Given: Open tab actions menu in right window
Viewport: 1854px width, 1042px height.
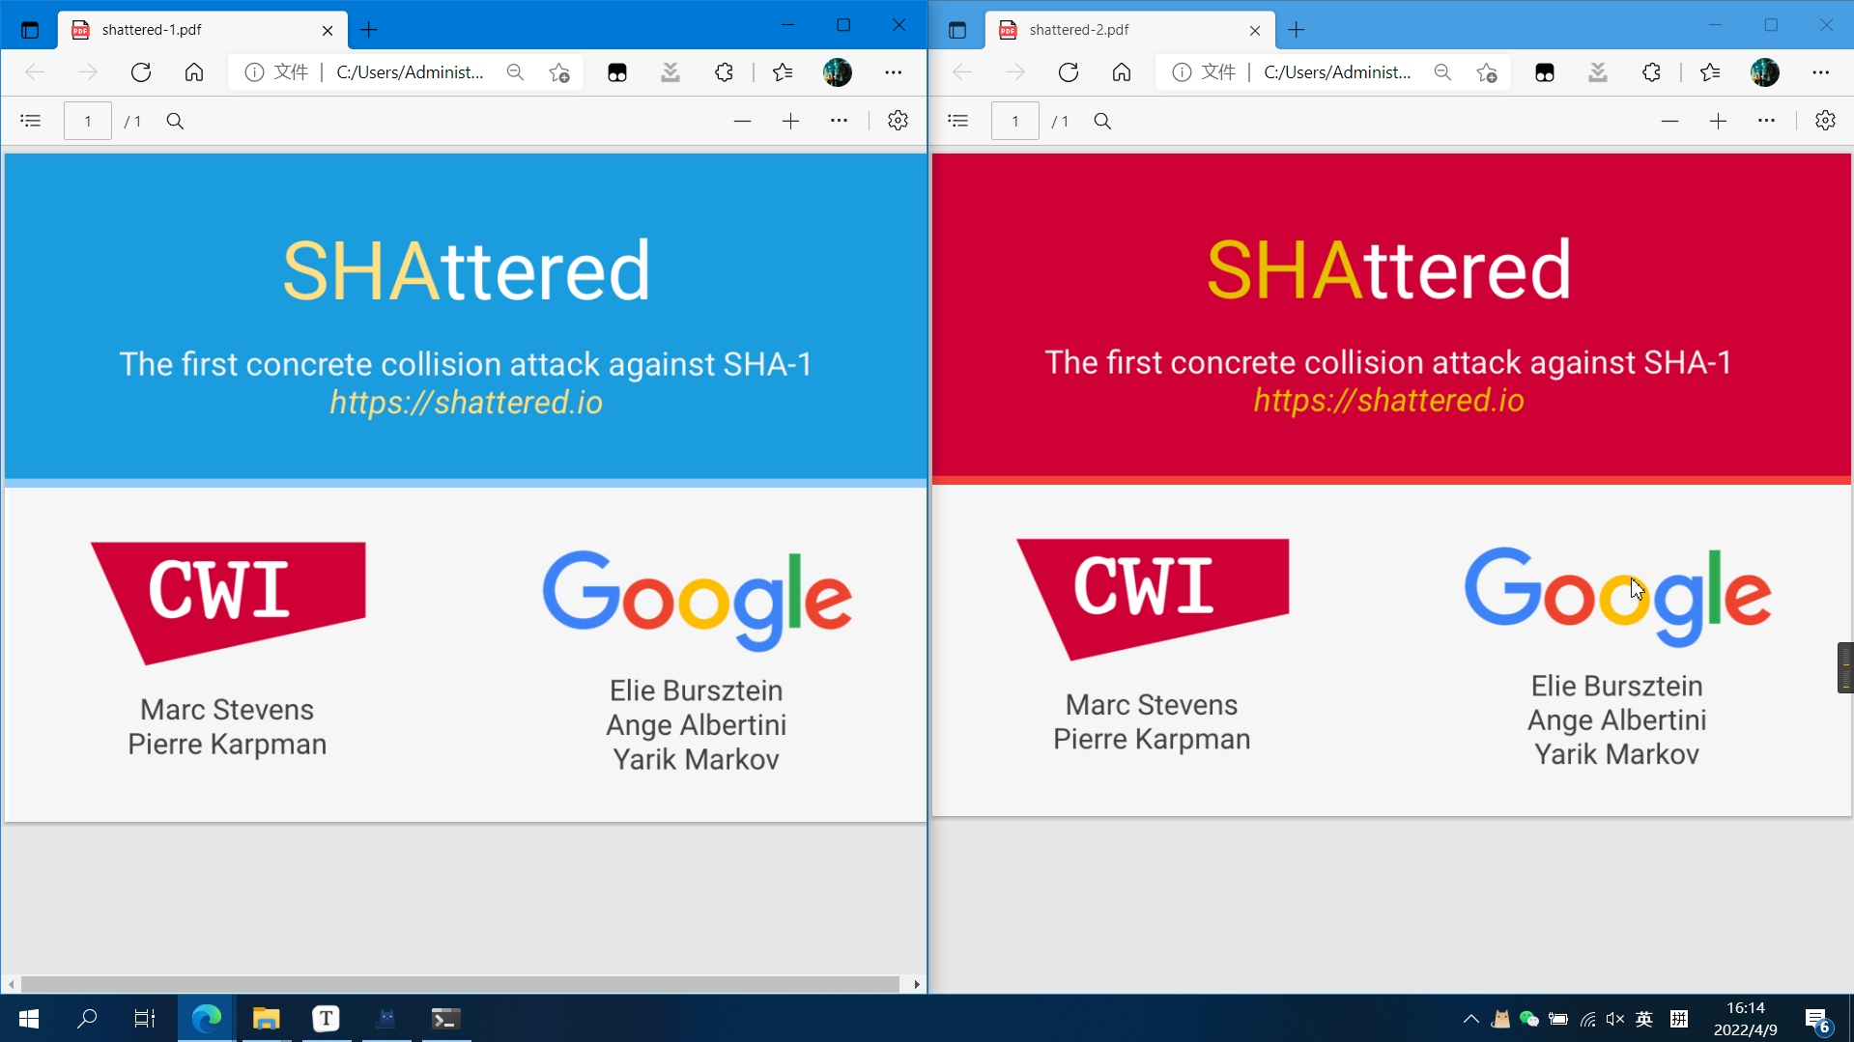Looking at the screenshot, I should point(957,30).
